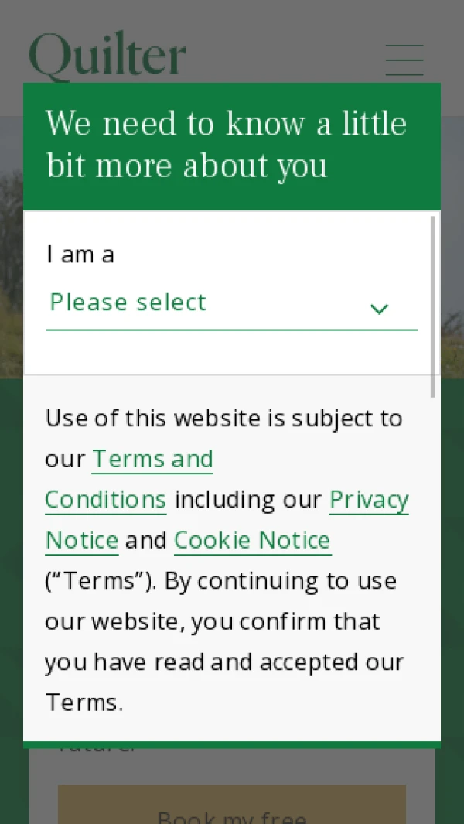View the Privacy Notice

369,500
